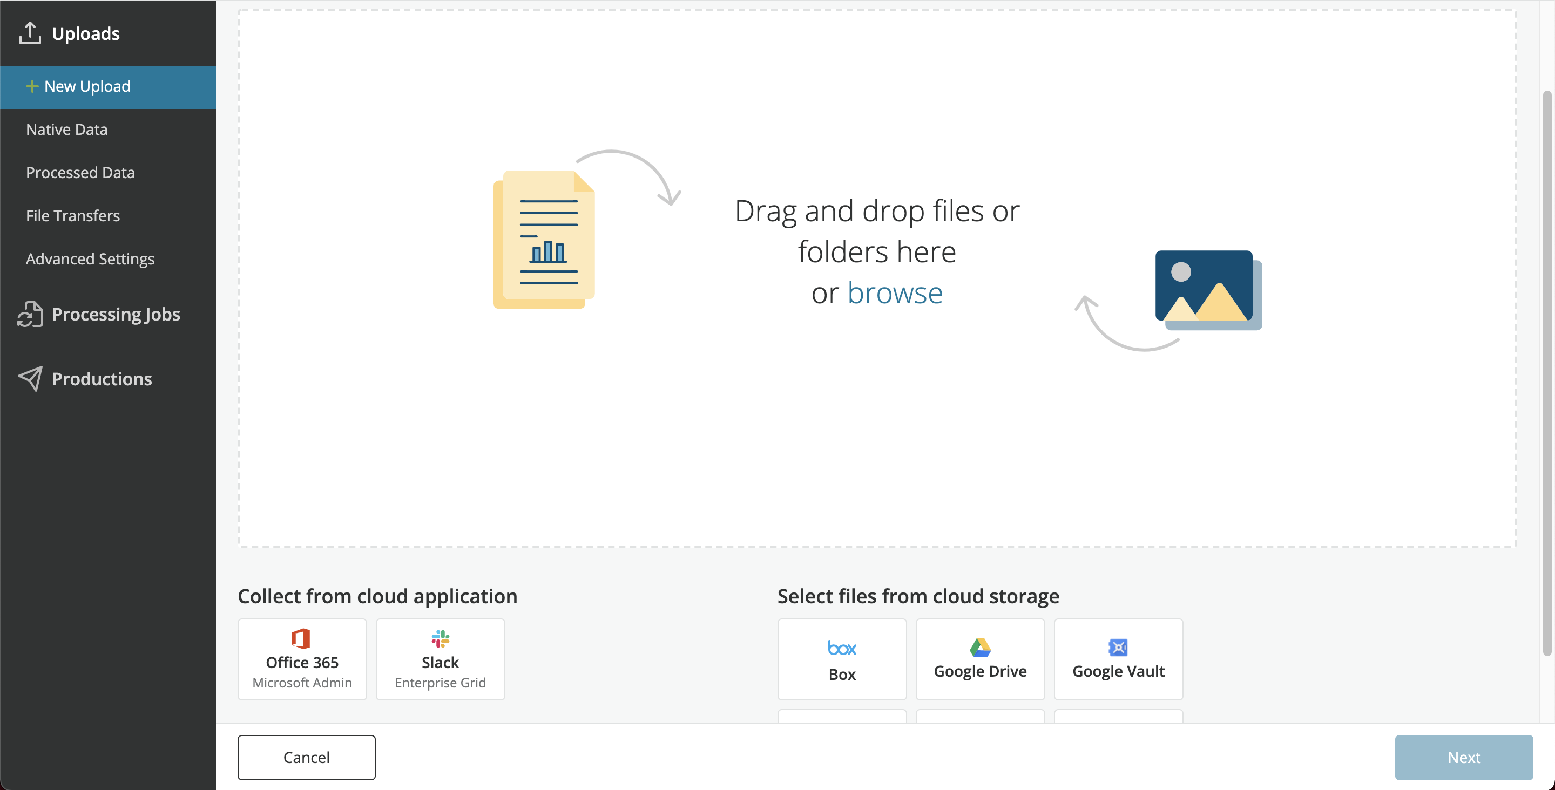Click the Next button
This screenshot has height=790, width=1555.
pos(1463,757)
